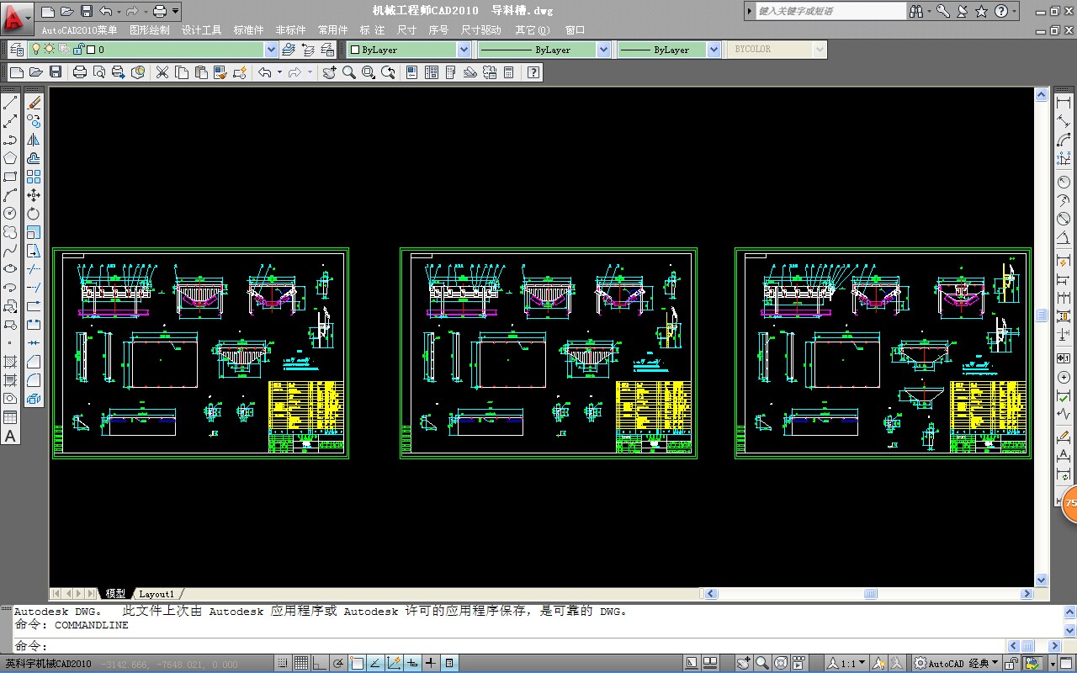This screenshot has height=673, width=1077.
Task: Open the ByLayer color dropdown
Action: (464, 50)
